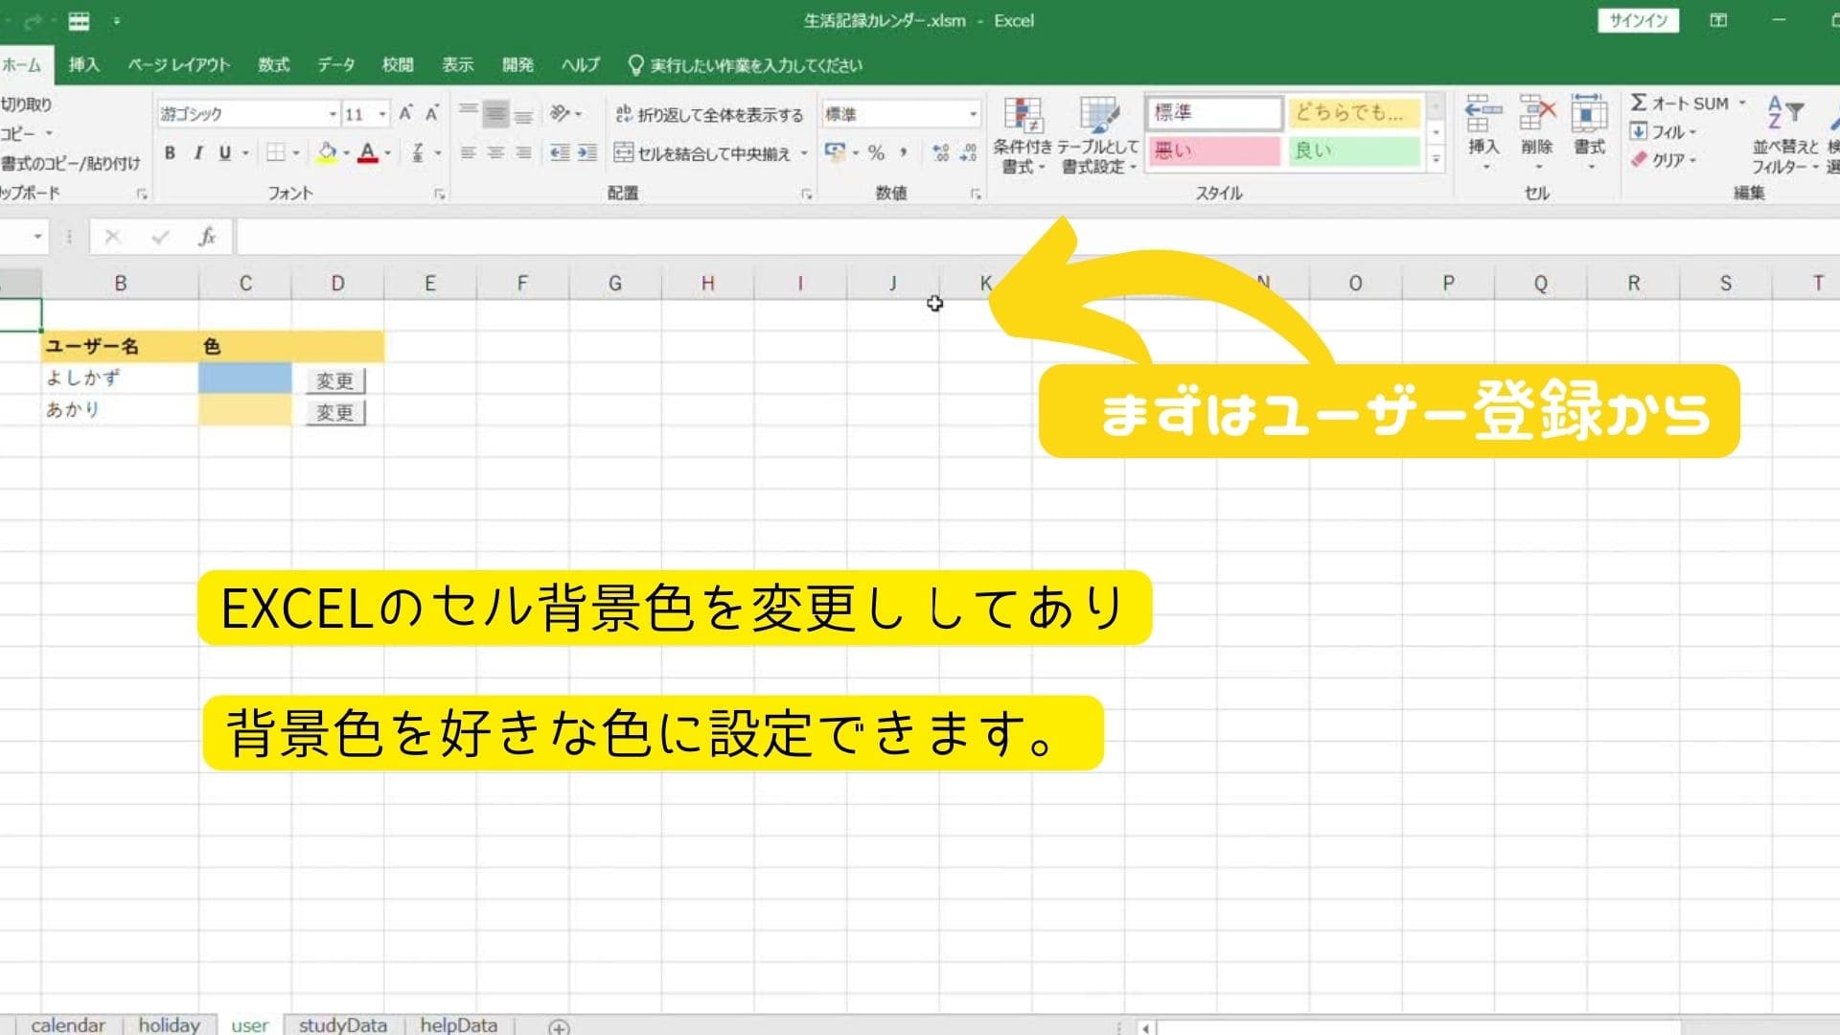The image size is (1840, 1035).
Task: Open sort and filter 並べ替えとフィルター
Action: pyautogui.click(x=1784, y=135)
